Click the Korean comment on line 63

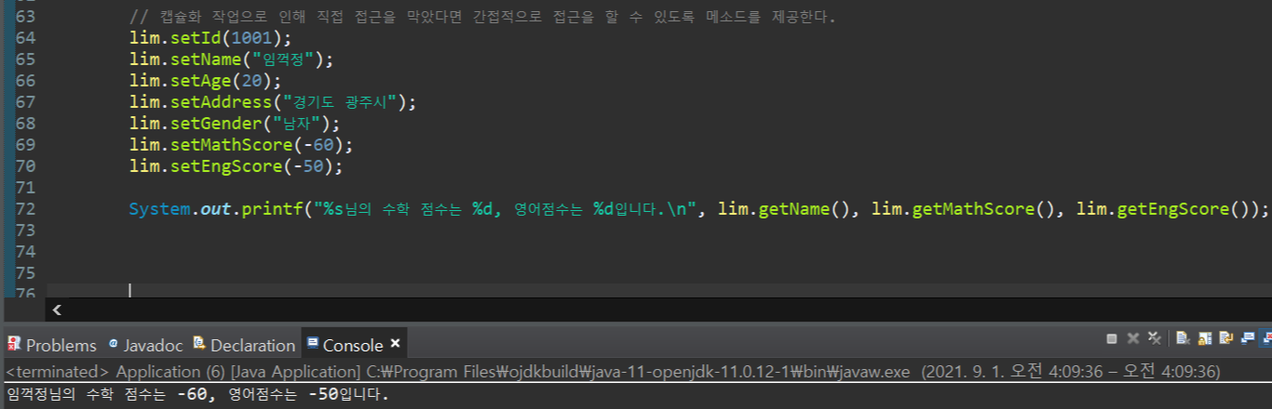(482, 17)
